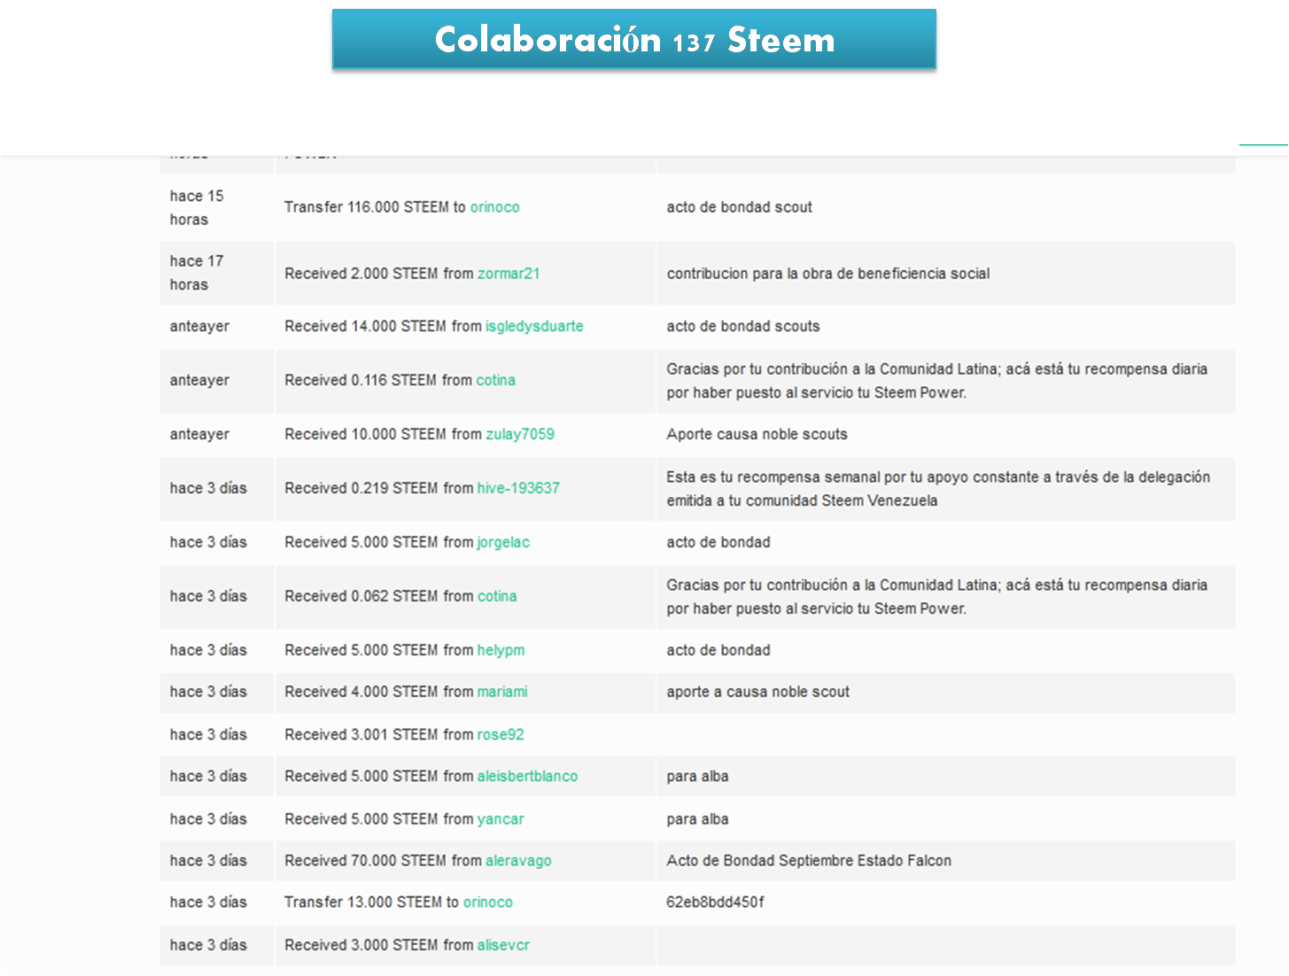
Task: Click "Gracias por tu contribución" memo in 0.062 STEEM row
Action: [x=937, y=597]
